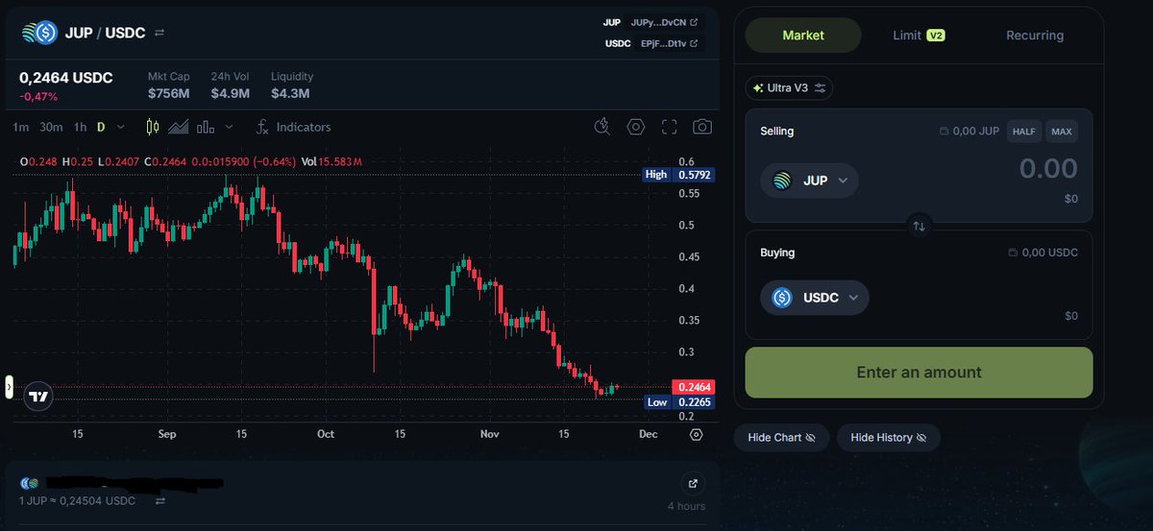Select the 1m chart timeframe
The height and width of the screenshot is (531, 1153).
pyautogui.click(x=21, y=127)
